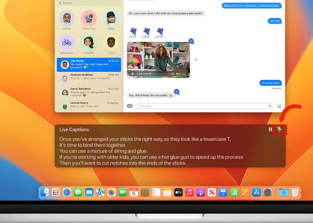Open the Messages apps button

pyautogui.click(x=130, y=106)
